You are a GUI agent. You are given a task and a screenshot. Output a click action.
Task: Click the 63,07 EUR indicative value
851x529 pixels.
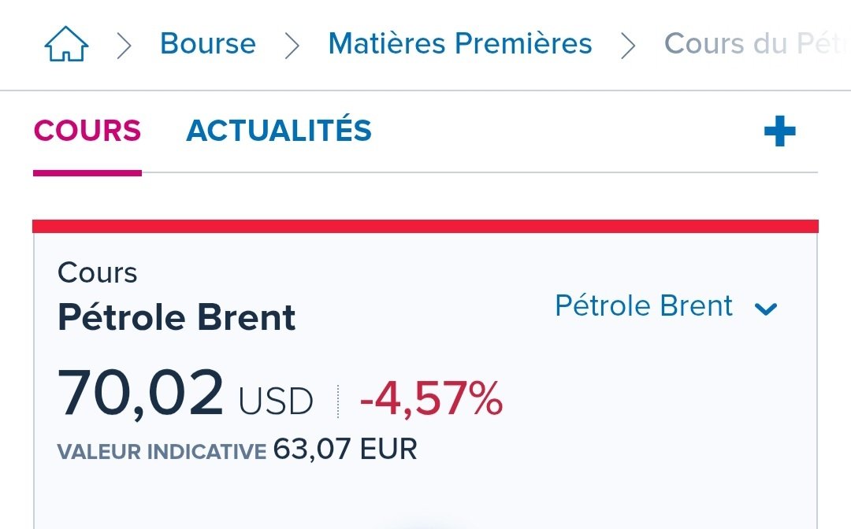point(345,449)
